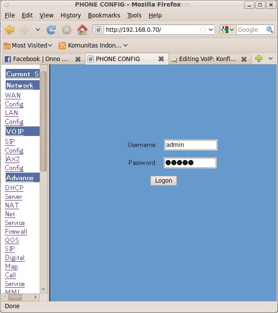Open the IAX2 Config link
The height and width of the screenshot is (313, 278).
14,163
